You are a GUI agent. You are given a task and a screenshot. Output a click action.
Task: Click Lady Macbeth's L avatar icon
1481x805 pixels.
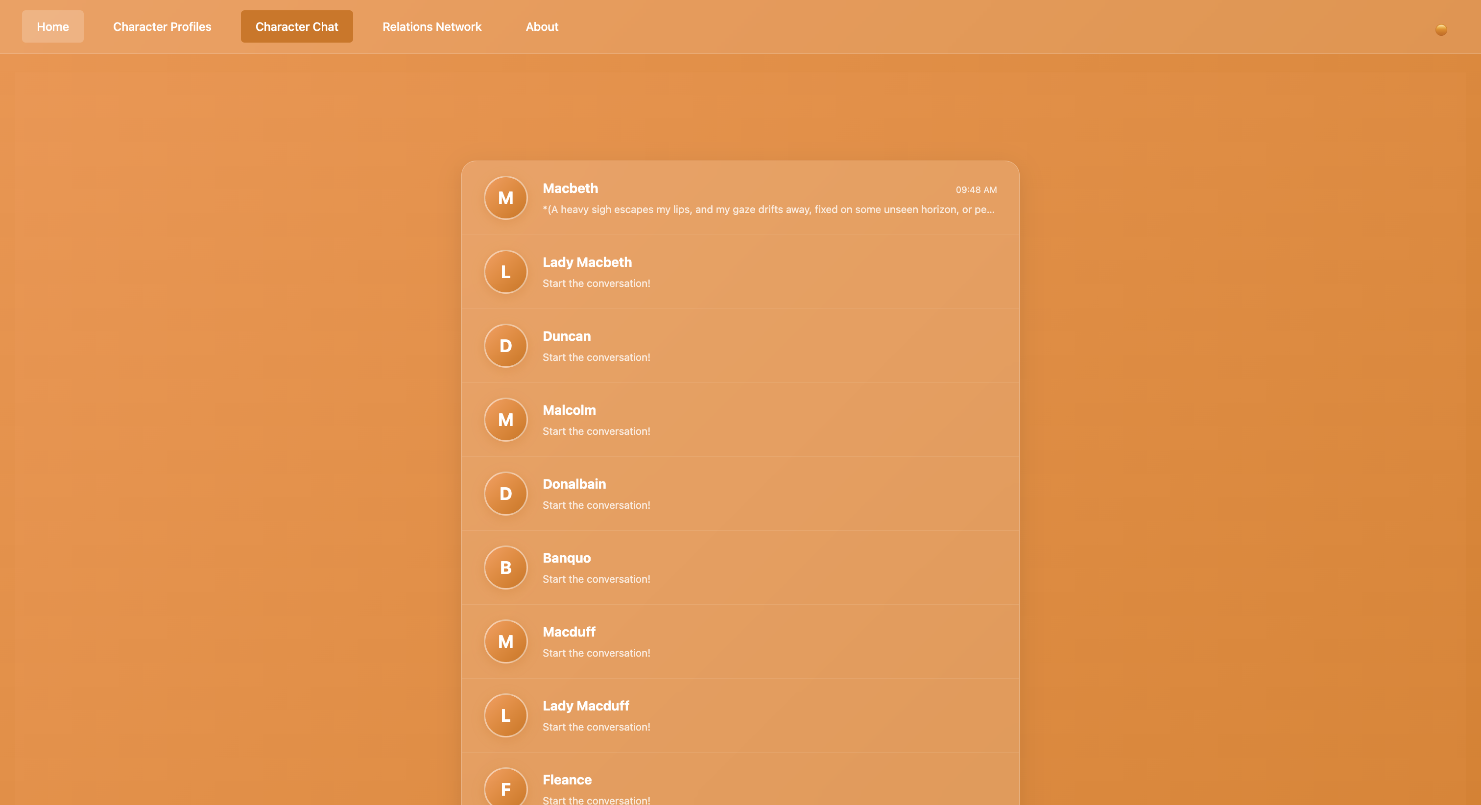[505, 271]
